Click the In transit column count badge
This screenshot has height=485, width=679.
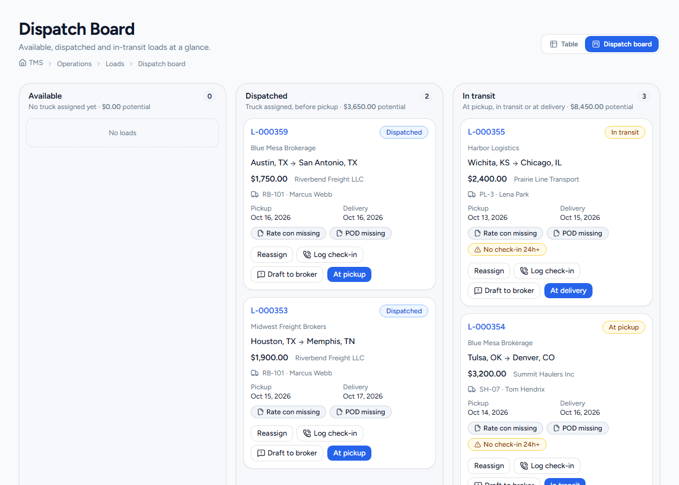pos(644,96)
